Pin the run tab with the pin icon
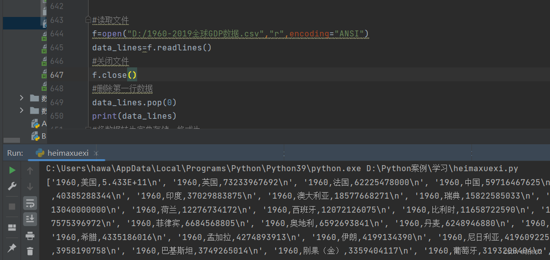The image size is (550, 260). pyautogui.click(x=13, y=248)
